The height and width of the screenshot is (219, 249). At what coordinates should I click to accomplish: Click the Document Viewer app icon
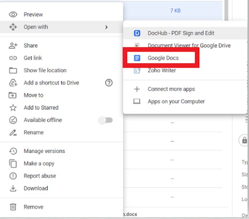click(x=137, y=45)
